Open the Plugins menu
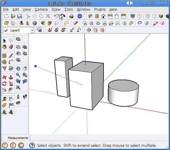This screenshot has width=170, height=150. click(x=100, y=10)
